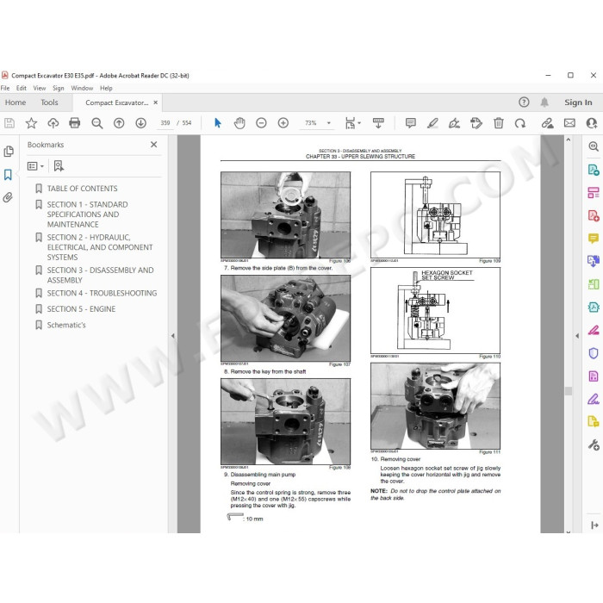Click the scroll up arrow of document scrollbar
Viewport: 603px width, 603px height.
pyautogui.click(x=569, y=140)
